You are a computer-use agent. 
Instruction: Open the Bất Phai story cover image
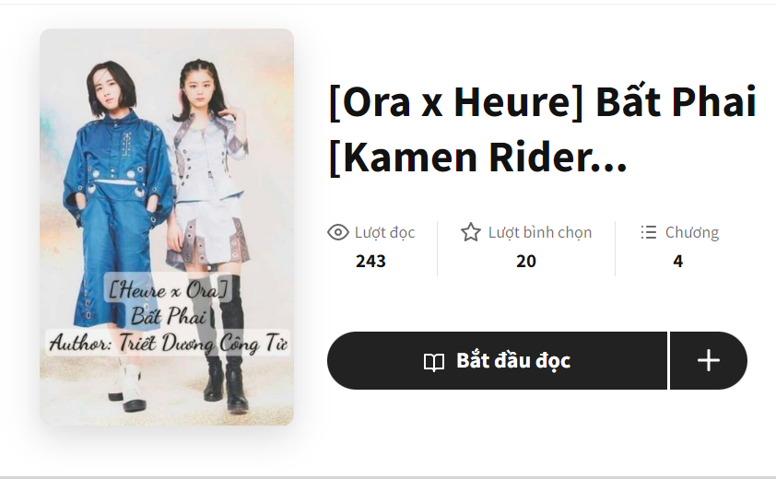click(167, 227)
